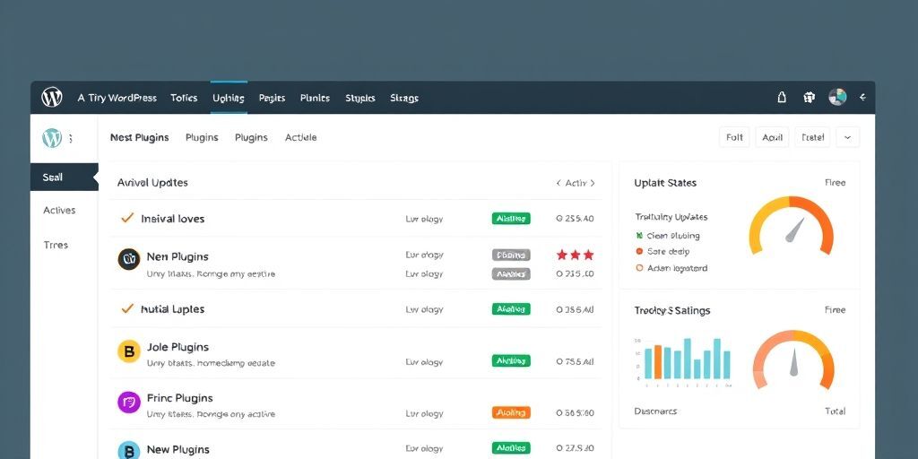
Task: Switch to the Nest Plugins tab
Action: point(139,137)
